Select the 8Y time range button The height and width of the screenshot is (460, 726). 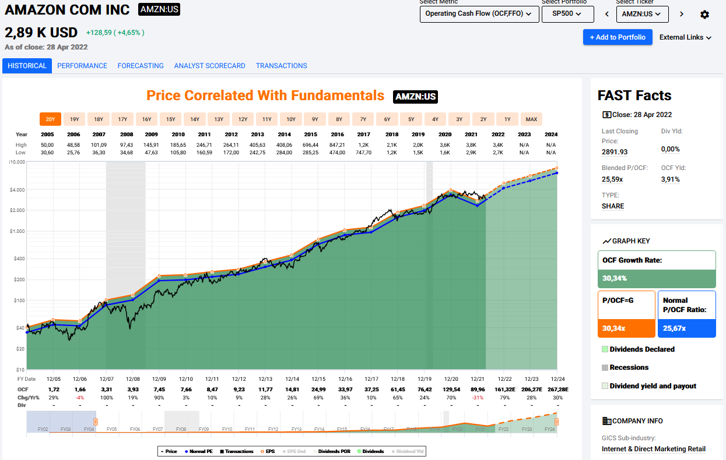pos(339,119)
